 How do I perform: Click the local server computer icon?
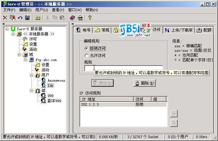[x=19, y=34]
